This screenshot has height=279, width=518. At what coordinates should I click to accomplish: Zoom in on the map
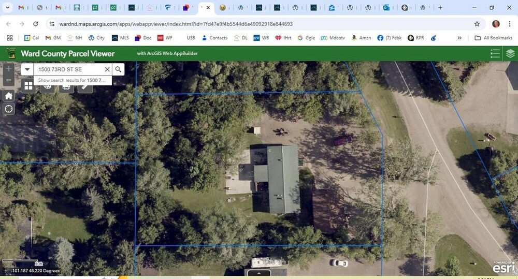tap(9, 69)
